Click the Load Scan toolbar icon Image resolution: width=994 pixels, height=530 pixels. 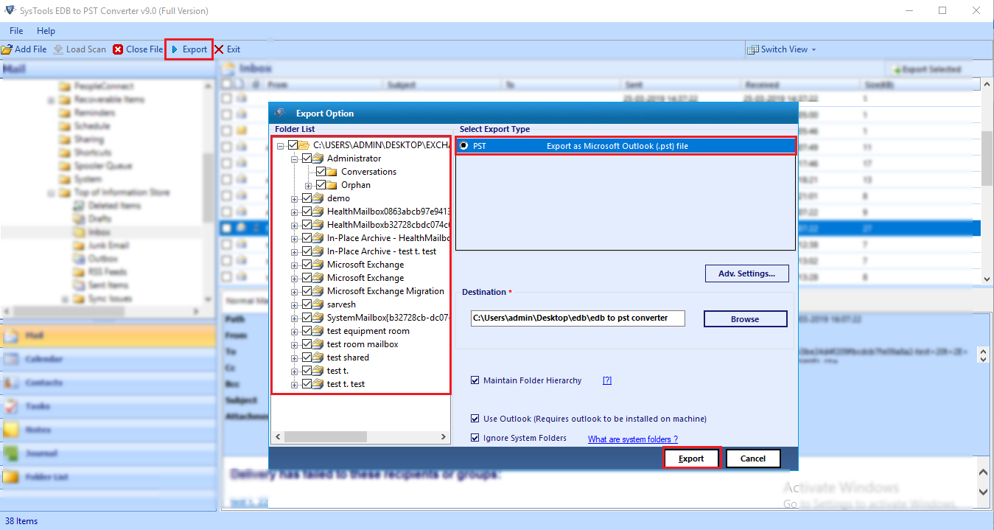pos(57,49)
